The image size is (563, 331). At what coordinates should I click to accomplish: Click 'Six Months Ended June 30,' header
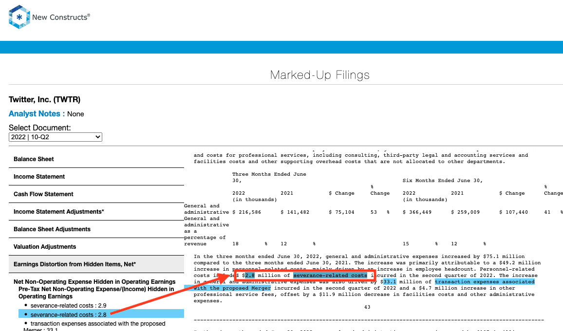443,181
